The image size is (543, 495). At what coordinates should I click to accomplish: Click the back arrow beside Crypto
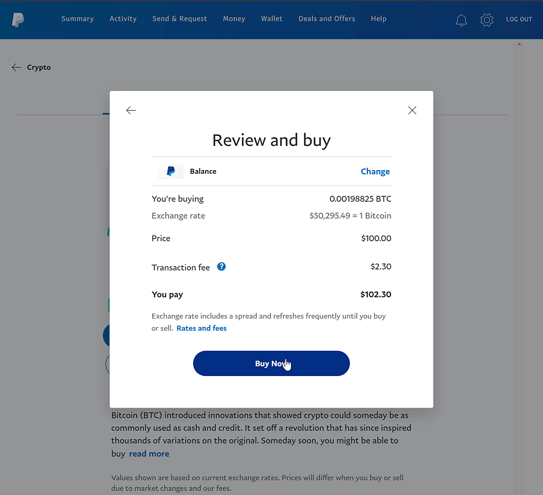coord(16,67)
